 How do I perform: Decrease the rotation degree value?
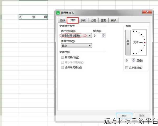pos(134,62)
